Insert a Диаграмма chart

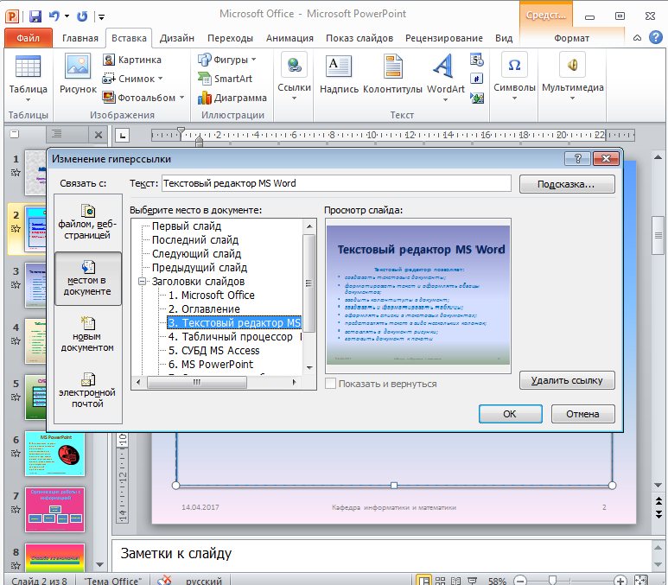coord(232,98)
